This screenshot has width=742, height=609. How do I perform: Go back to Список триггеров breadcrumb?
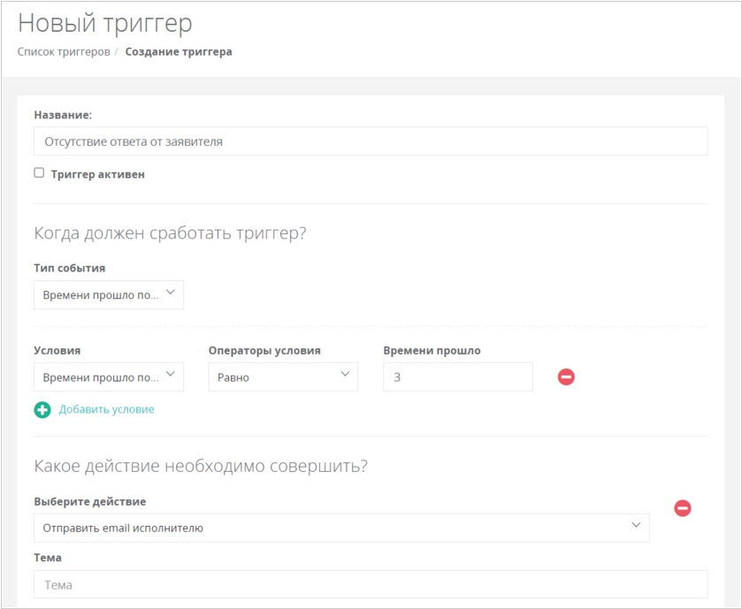pyautogui.click(x=64, y=51)
